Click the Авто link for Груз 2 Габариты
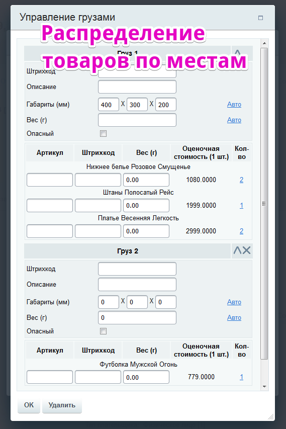The height and width of the screenshot is (429, 286). click(x=234, y=302)
